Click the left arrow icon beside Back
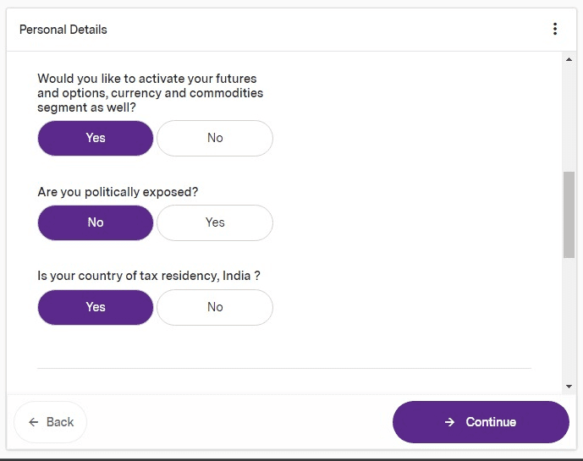583x461 pixels. [34, 422]
